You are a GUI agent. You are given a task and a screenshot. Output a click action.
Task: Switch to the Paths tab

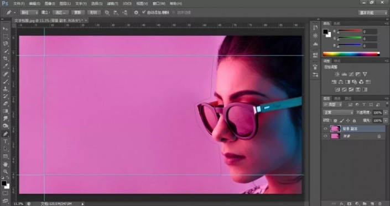pos(348,99)
